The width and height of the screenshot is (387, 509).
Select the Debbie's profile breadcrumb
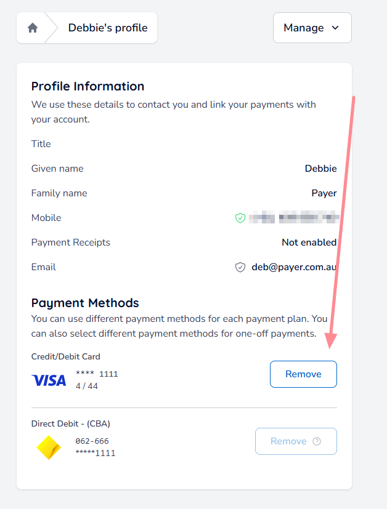tap(107, 28)
